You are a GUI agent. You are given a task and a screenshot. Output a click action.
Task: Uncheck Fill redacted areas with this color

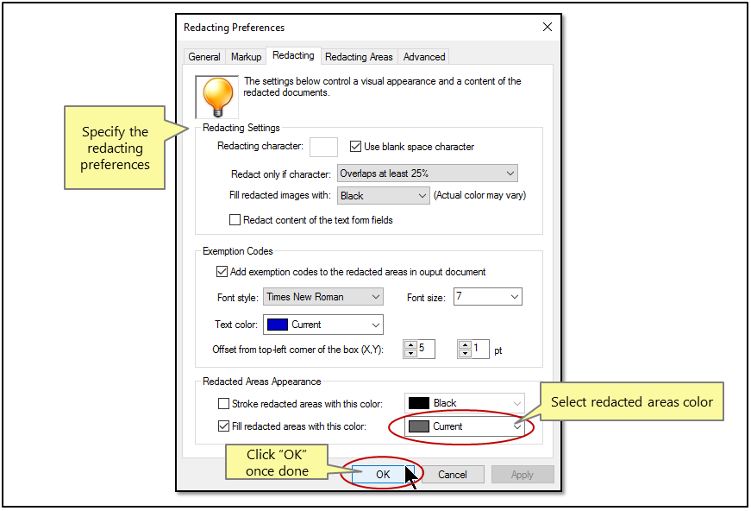(x=222, y=426)
